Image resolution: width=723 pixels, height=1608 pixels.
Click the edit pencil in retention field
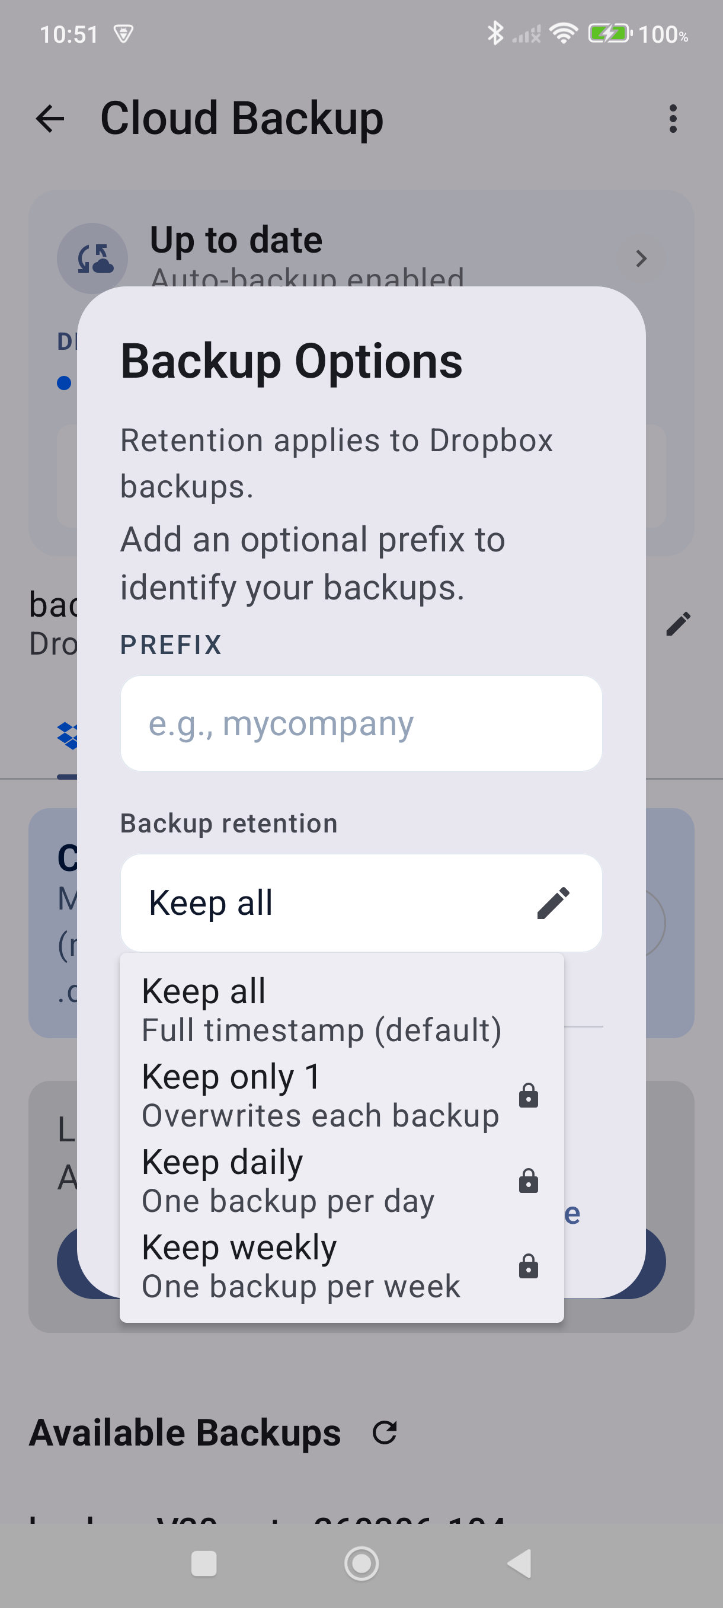click(x=553, y=903)
